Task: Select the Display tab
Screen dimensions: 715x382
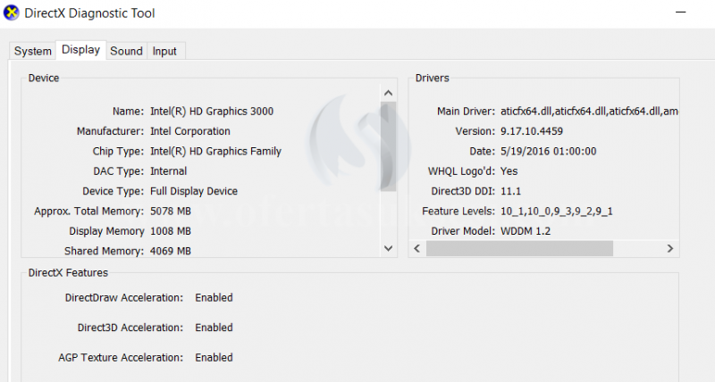Action: click(80, 50)
